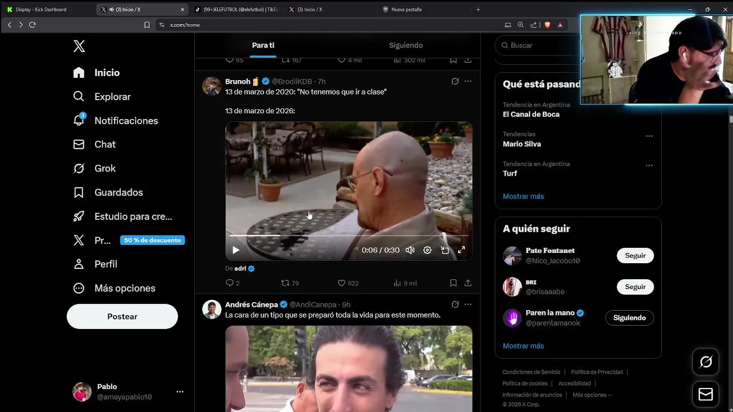Repost the post with 167 reposts
733x412 pixels.
point(291,60)
